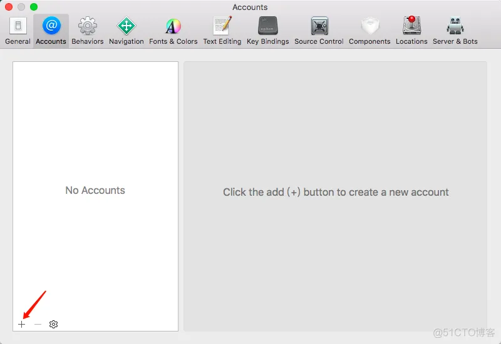Open the account actions gear menu
Image resolution: width=501 pixels, height=344 pixels.
tap(53, 324)
